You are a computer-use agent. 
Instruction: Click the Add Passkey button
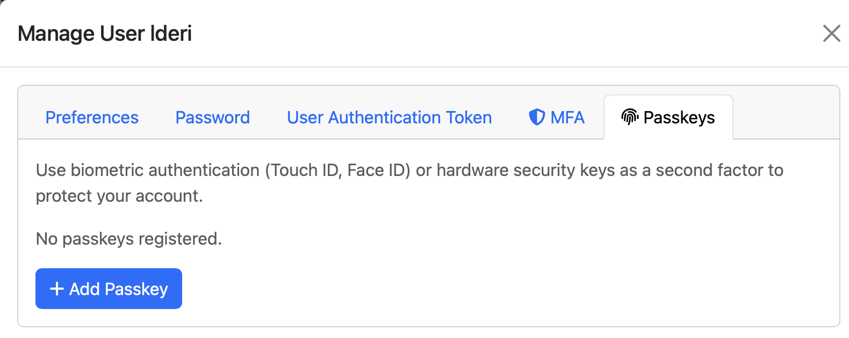[108, 289]
